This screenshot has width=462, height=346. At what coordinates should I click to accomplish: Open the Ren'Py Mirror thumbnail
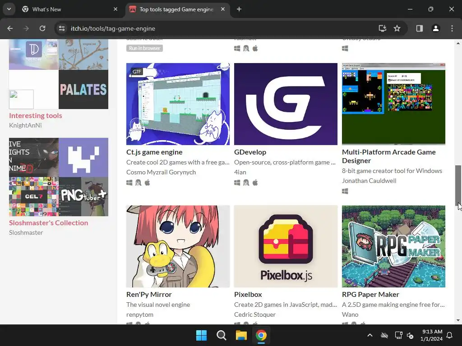(178, 246)
